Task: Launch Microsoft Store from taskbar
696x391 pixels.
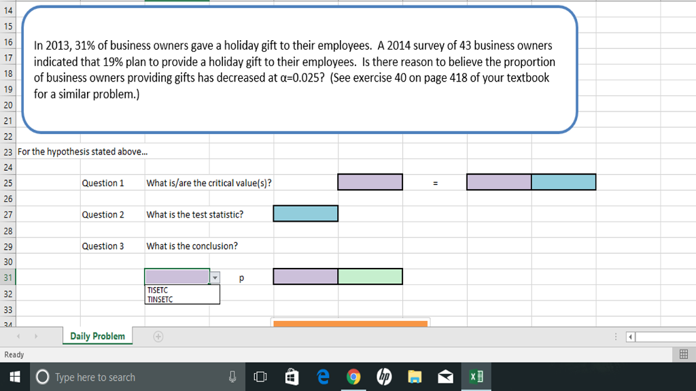Action: [x=292, y=377]
